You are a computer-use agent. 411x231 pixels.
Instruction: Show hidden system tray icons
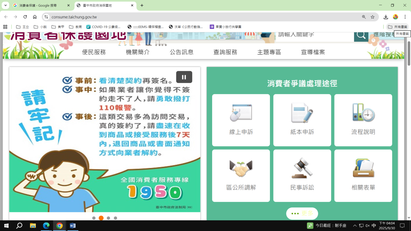pyautogui.click(x=355, y=226)
